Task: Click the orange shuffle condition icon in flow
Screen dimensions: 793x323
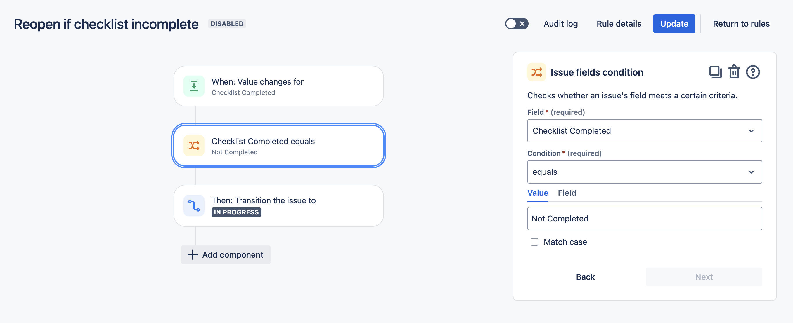Action: 194,146
